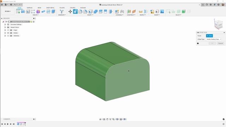
Task: Expand the Sketches folder node
Action: (x=5, y=36)
